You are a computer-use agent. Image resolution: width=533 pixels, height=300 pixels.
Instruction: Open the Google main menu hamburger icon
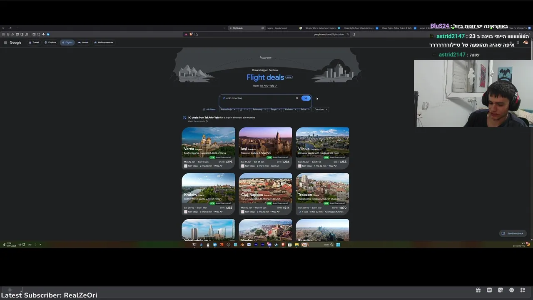[x=5, y=42]
